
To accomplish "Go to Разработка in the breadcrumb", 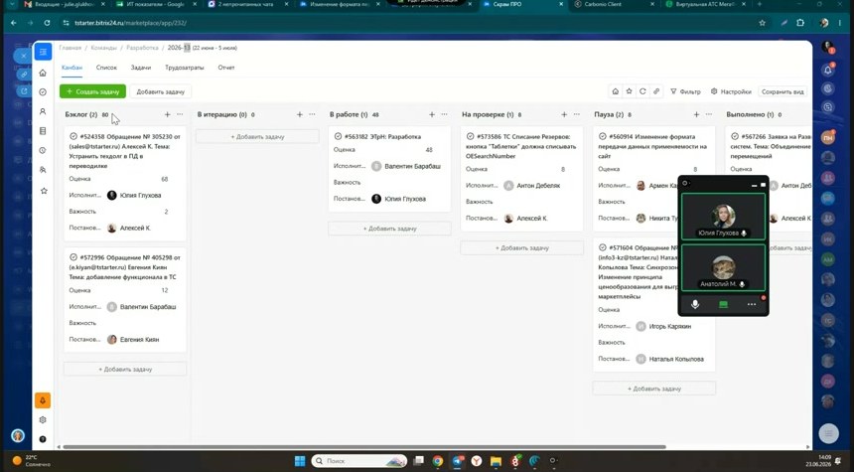I will tap(142, 48).
